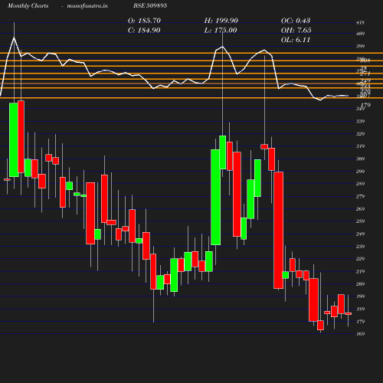Click the 209 price axis label

click(x=360, y=284)
